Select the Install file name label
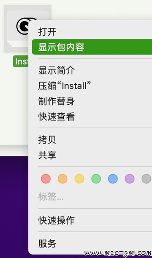The width and height of the screenshot is (152, 258). (x=21, y=61)
